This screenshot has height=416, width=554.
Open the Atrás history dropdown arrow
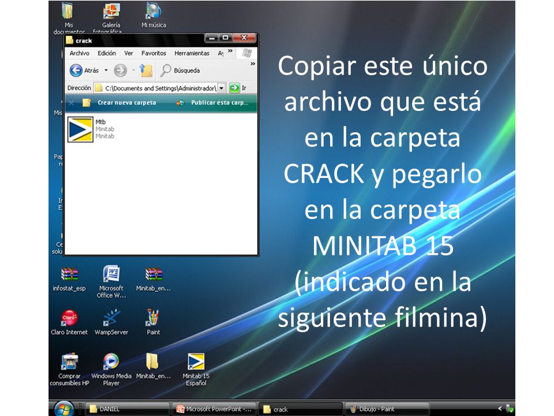click(x=106, y=70)
